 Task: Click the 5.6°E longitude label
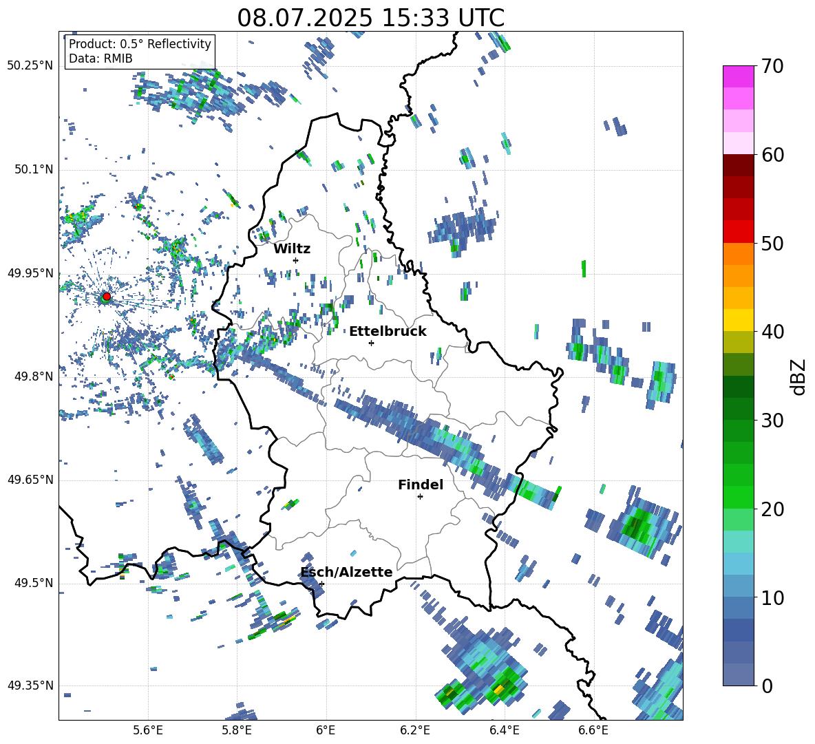click(x=148, y=730)
